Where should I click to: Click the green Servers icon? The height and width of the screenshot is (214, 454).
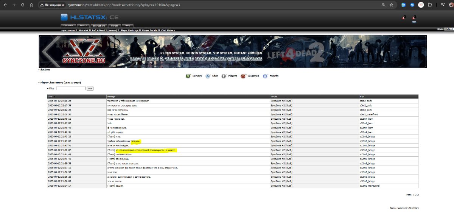click(188, 76)
